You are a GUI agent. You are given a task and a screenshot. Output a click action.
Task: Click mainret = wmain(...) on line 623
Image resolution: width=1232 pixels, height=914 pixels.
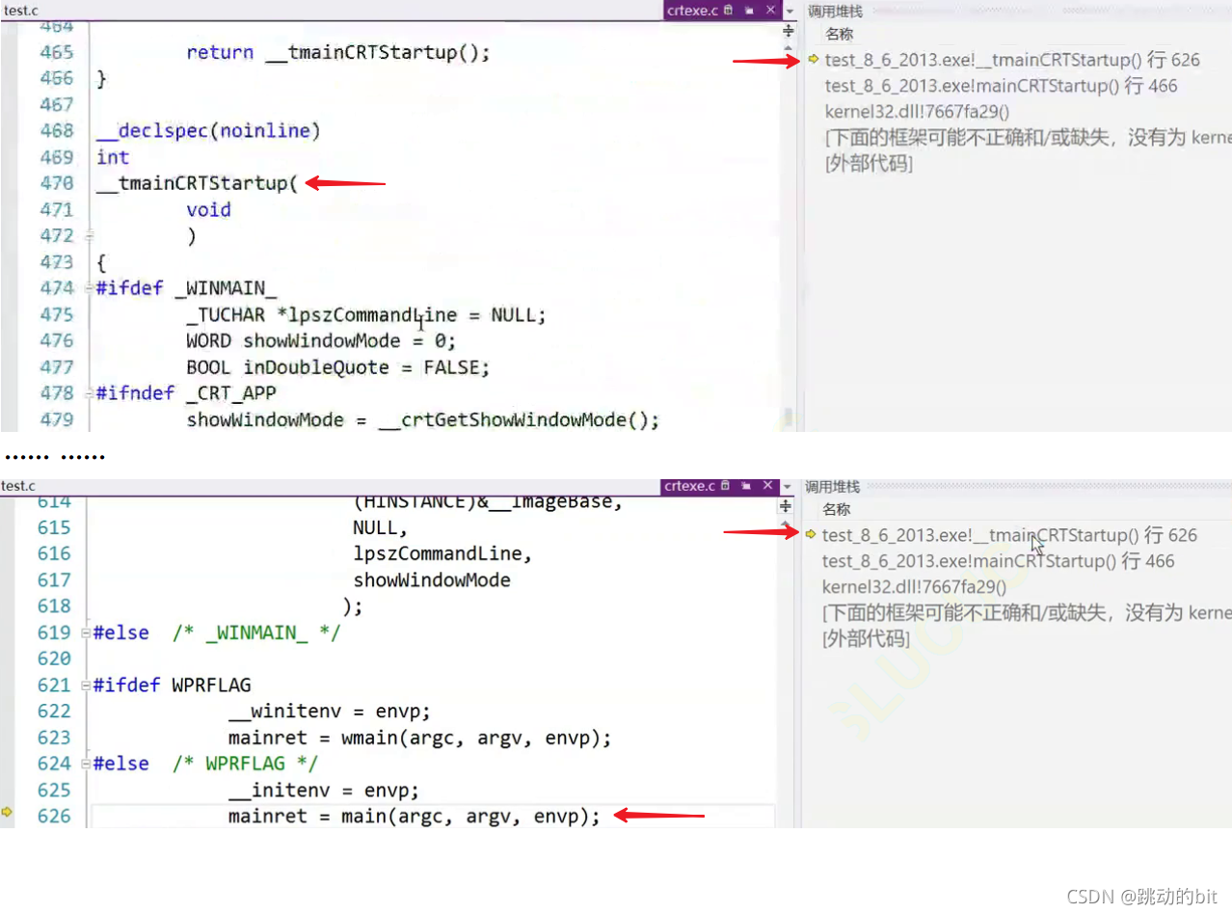pyautogui.click(x=419, y=738)
